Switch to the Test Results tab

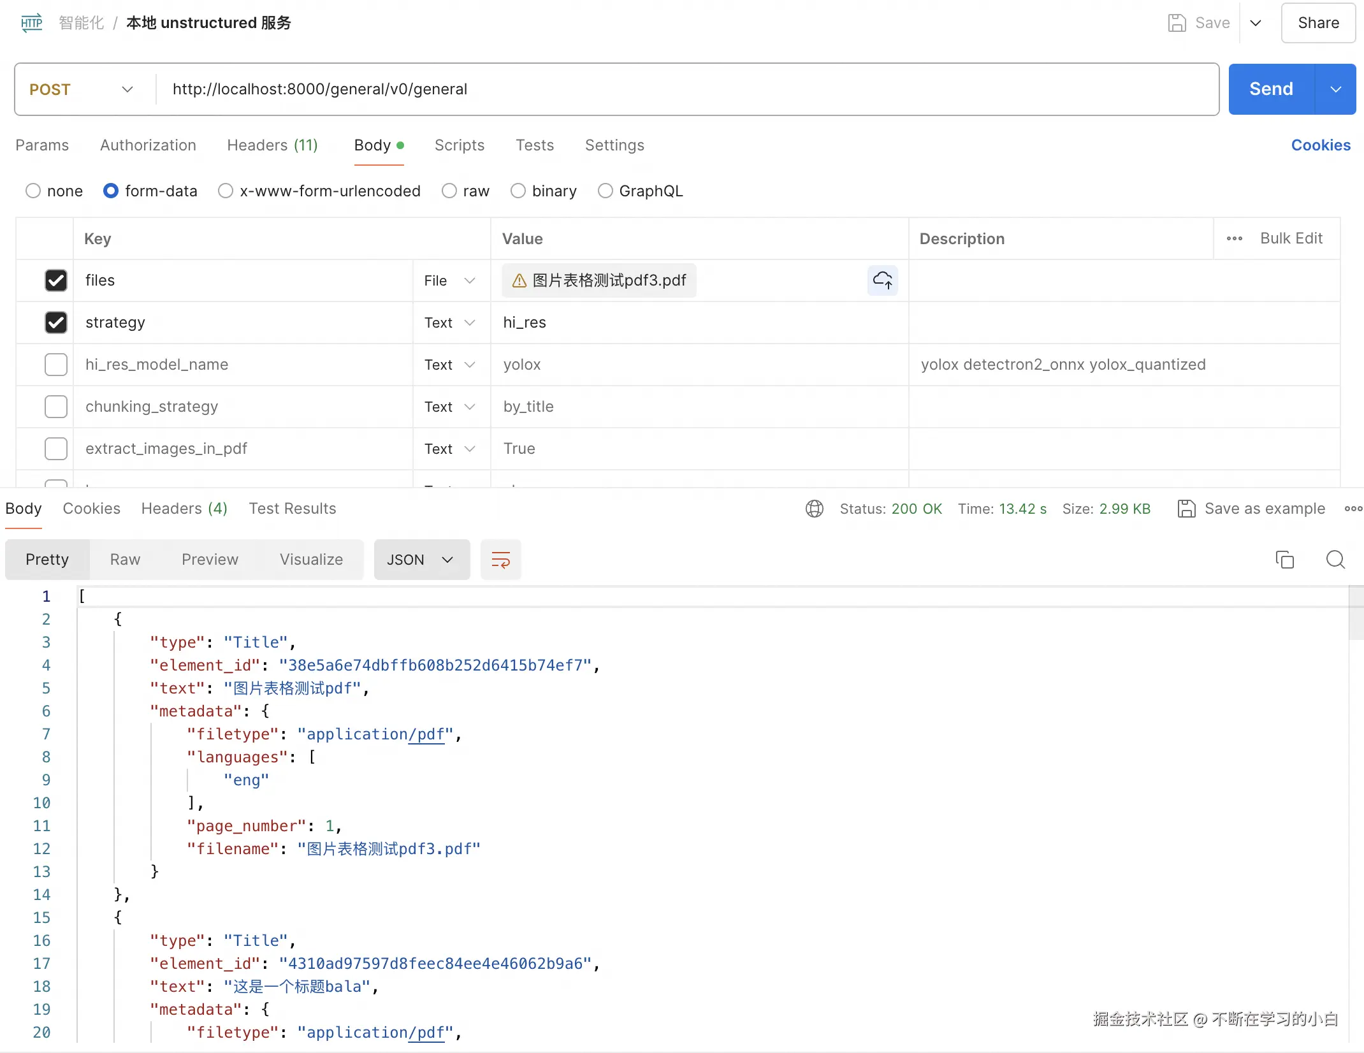tap(292, 509)
